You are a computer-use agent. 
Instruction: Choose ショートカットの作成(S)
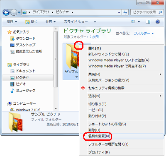pos(107,124)
